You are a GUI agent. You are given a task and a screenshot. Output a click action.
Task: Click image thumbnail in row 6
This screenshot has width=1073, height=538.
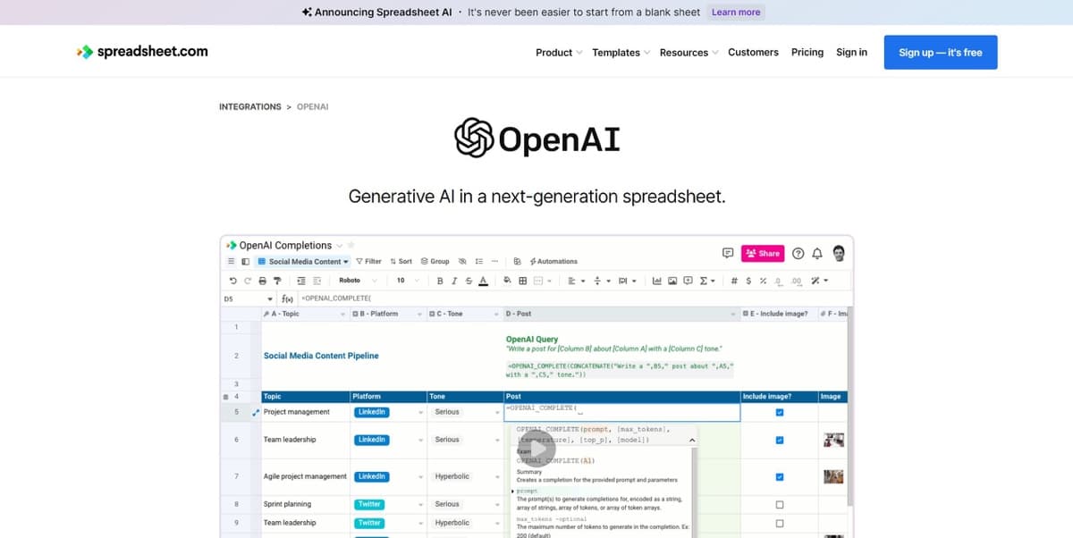point(833,440)
